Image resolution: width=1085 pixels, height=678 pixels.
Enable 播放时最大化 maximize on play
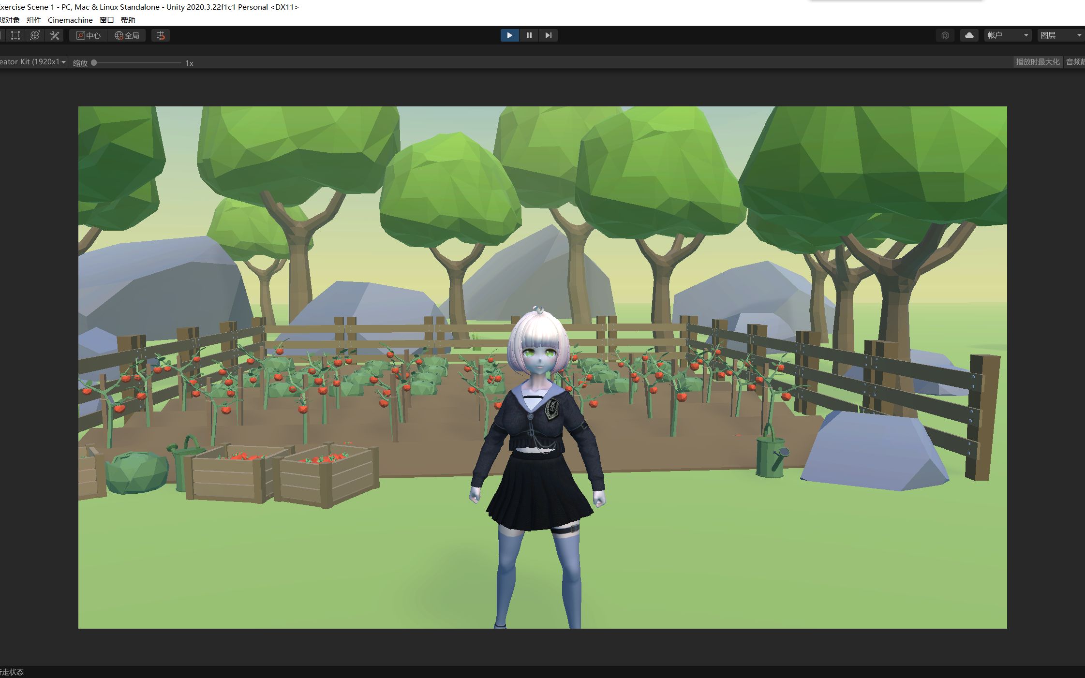click(x=1037, y=62)
